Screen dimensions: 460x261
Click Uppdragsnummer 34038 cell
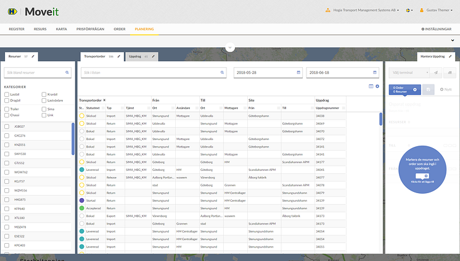pyautogui.click(x=331, y=116)
